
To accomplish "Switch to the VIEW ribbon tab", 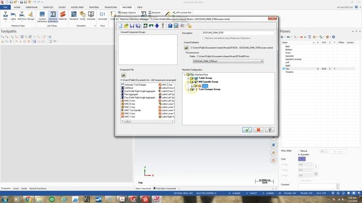I will point(140,7).
